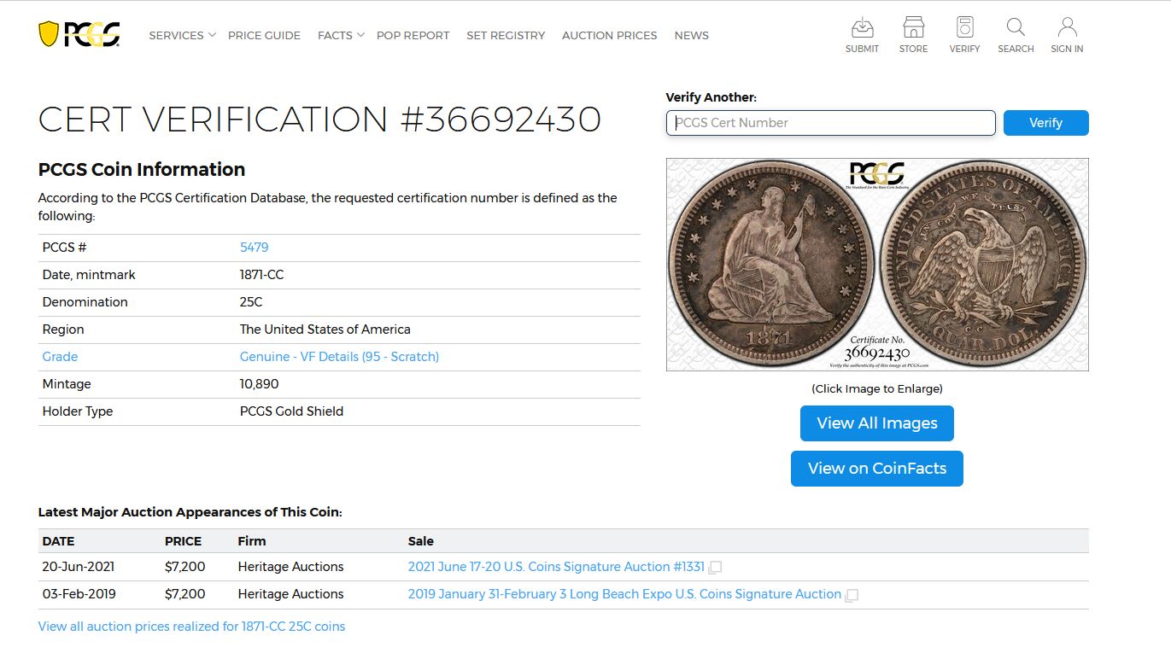Expand the Facts dropdown menu
The height and width of the screenshot is (659, 1171).
341,35
